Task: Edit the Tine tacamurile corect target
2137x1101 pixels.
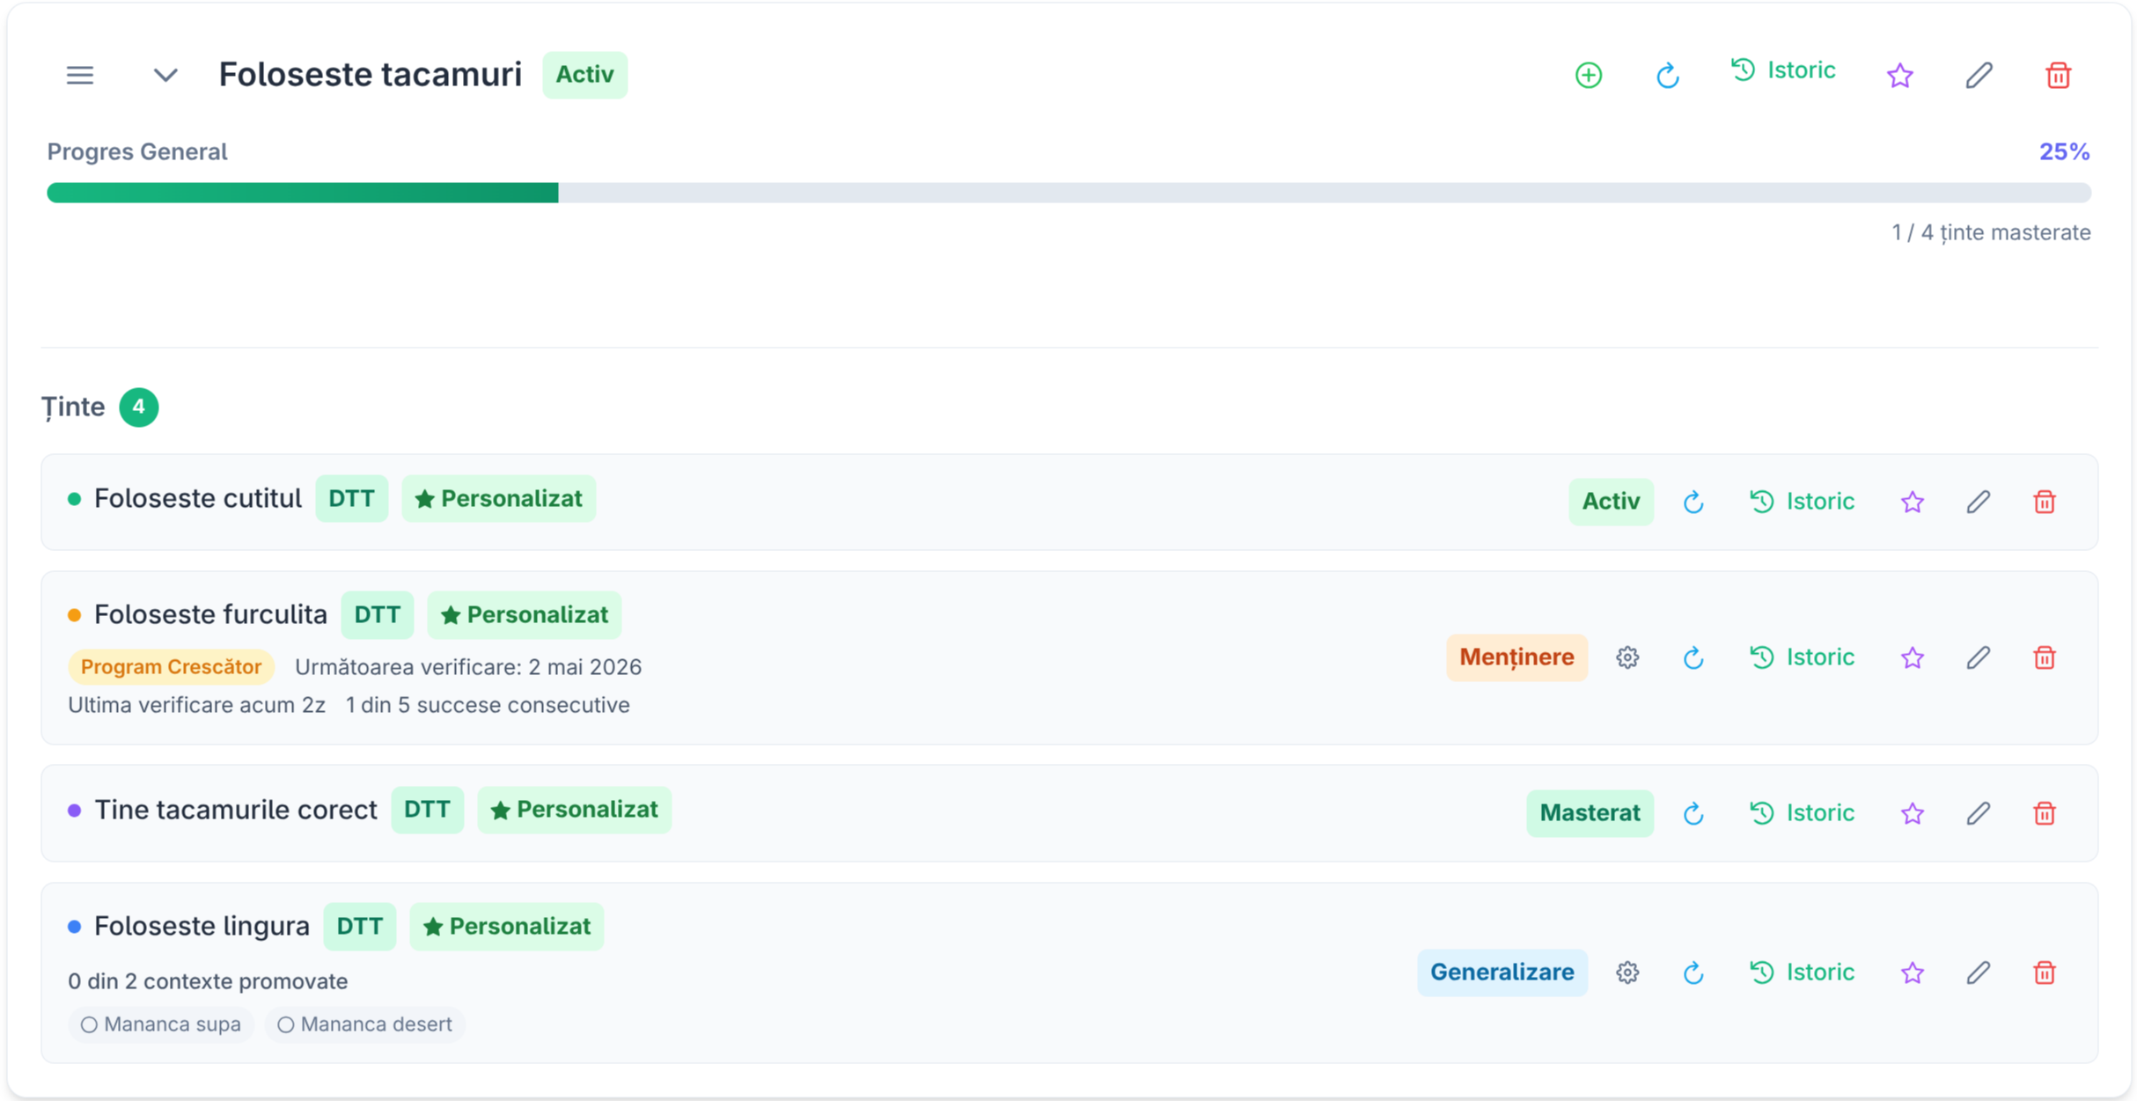Action: (x=1978, y=813)
